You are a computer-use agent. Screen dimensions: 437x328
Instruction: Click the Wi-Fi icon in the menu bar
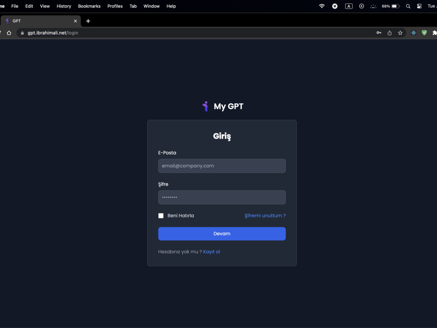[x=321, y=6]
